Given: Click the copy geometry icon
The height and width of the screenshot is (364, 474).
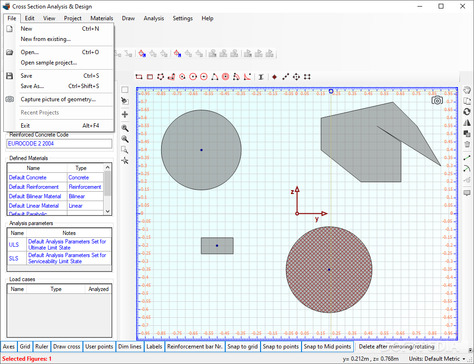Looking at the screenshot, I should click(467, 101).
